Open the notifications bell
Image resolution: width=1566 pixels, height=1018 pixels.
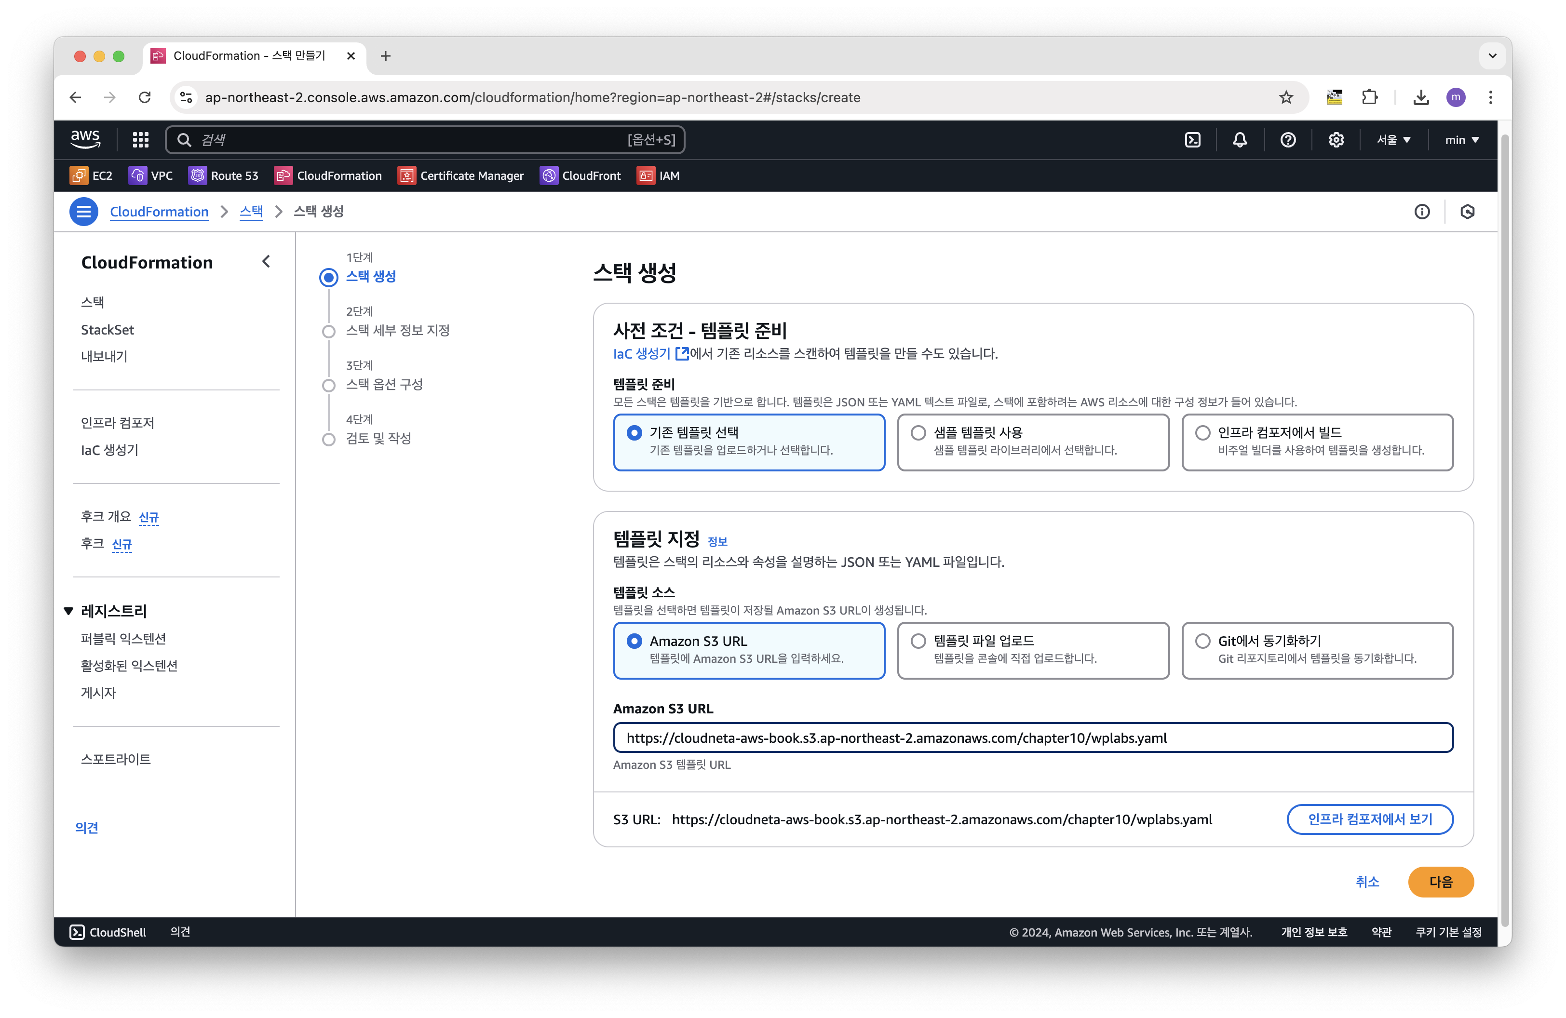pyautogui.click(x=1240, y=139)
